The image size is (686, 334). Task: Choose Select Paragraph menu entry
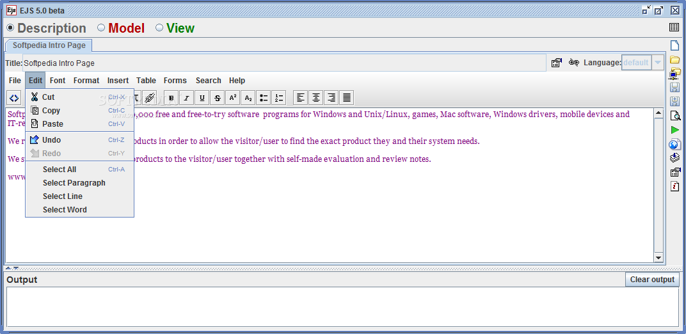(x=79, y=183)
